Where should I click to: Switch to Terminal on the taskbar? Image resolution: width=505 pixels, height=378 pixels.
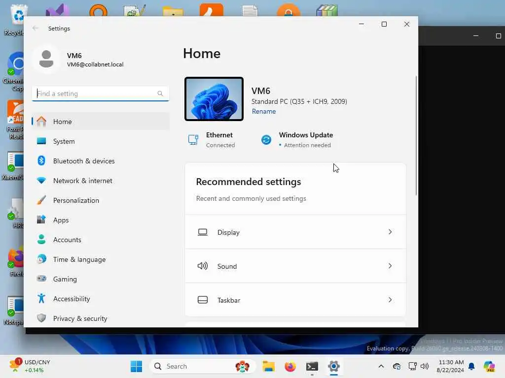(312, 366)
